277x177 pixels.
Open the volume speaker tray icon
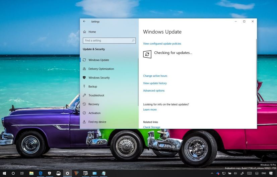click(235, 173)
